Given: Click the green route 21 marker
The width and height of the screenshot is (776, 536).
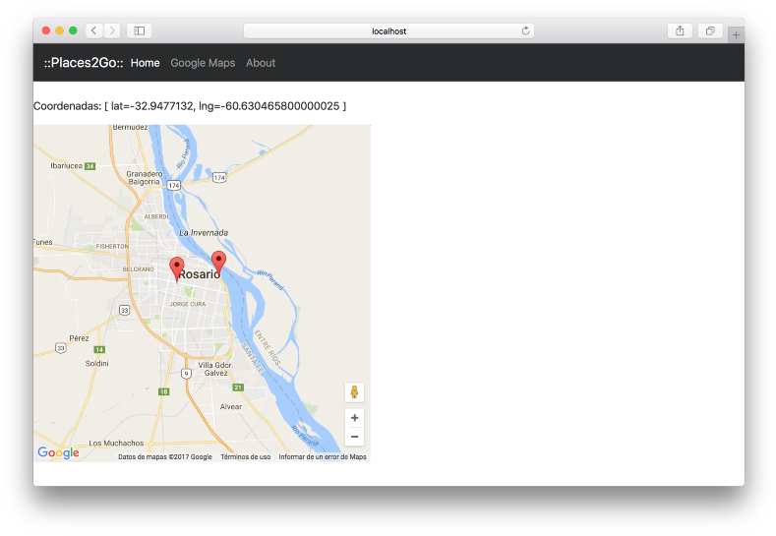Looking at the screenshot, I should pos(238,387).
